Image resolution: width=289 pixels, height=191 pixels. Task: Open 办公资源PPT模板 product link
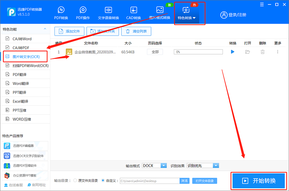(x=25, y=176)
